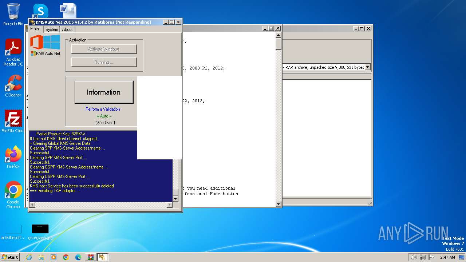Switch to WinRAR in the taskbar

pyautogui.click(x=90, y=257)
